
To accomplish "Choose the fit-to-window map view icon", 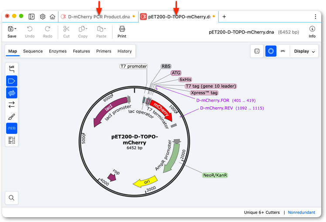I will point(257,51).
